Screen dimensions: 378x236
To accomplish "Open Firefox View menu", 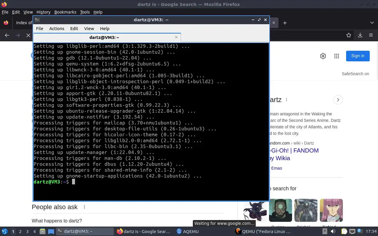I will [x=28, y=12].
